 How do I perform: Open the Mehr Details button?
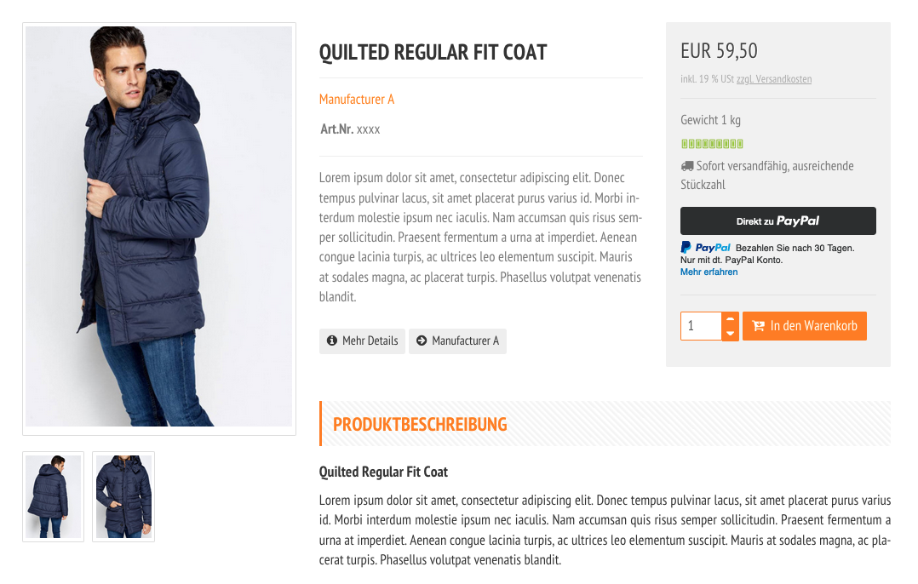click(362, 341)
